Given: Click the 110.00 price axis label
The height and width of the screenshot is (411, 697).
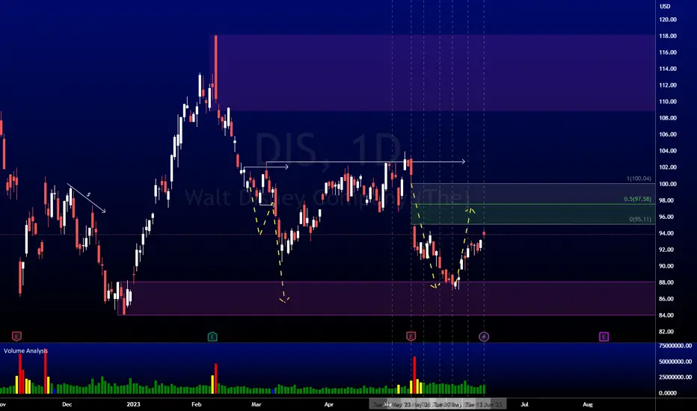Looking at the screenshot, I should (x=668, y=102).
